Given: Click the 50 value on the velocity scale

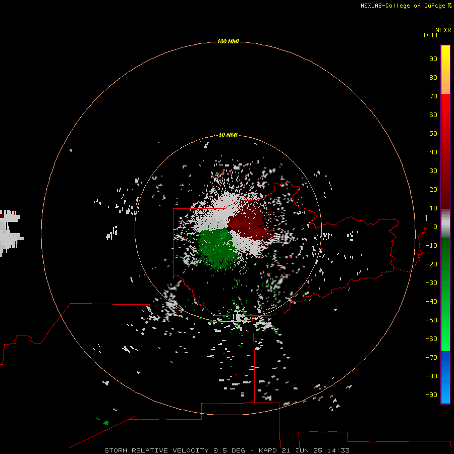Looking at the screenshot, I should 433,134.
